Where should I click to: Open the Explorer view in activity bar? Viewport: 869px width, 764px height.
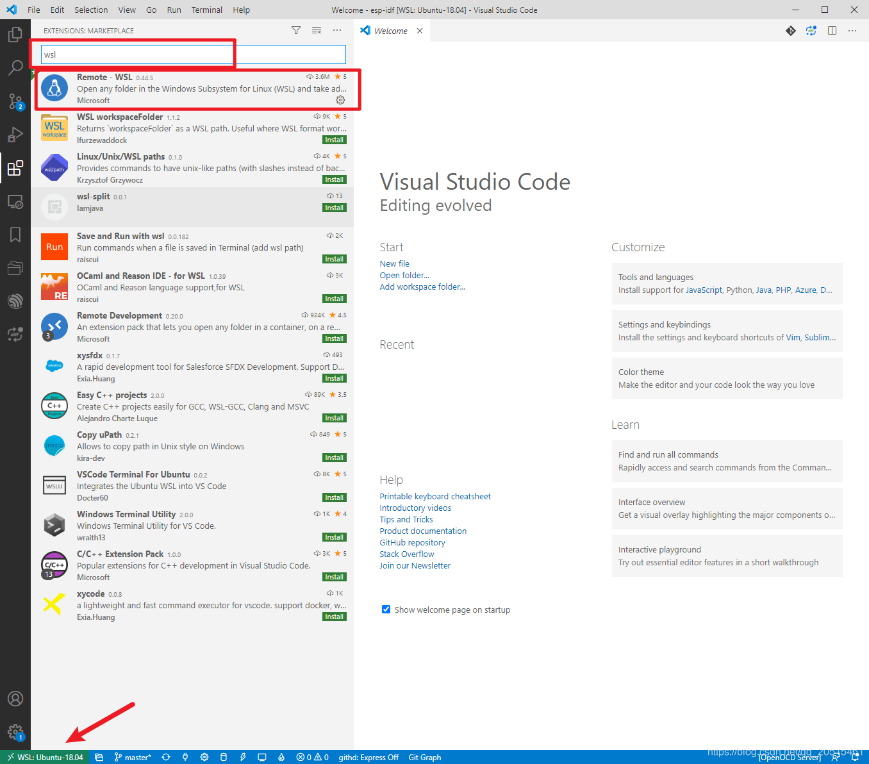pyautogui.click(x=15, y=34)
